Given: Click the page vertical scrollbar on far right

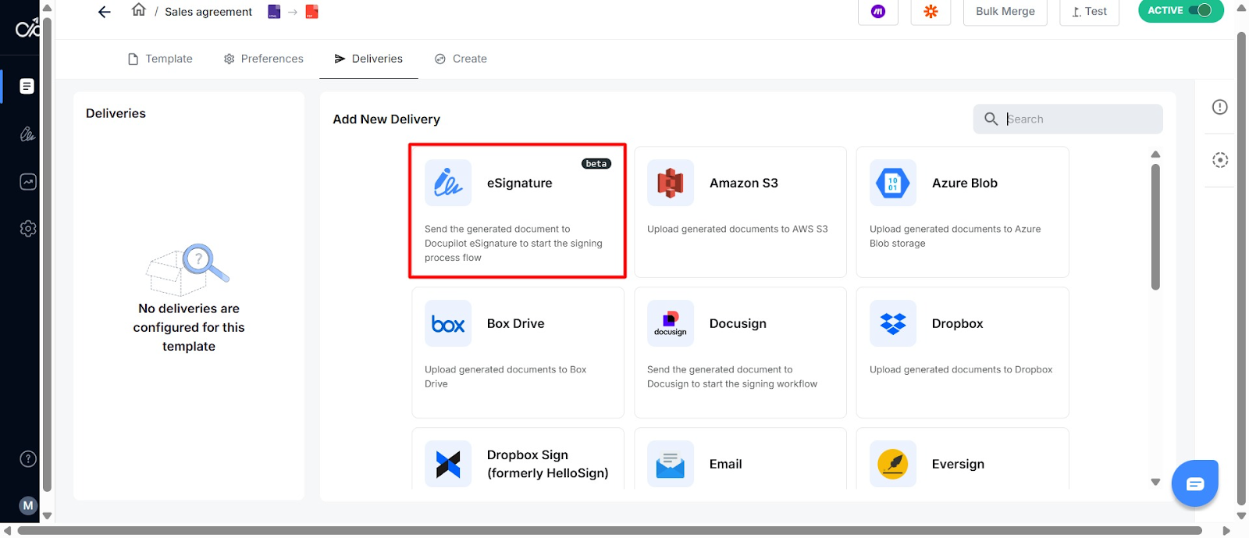Looking at the screenshot, I should pos(1241,269).
